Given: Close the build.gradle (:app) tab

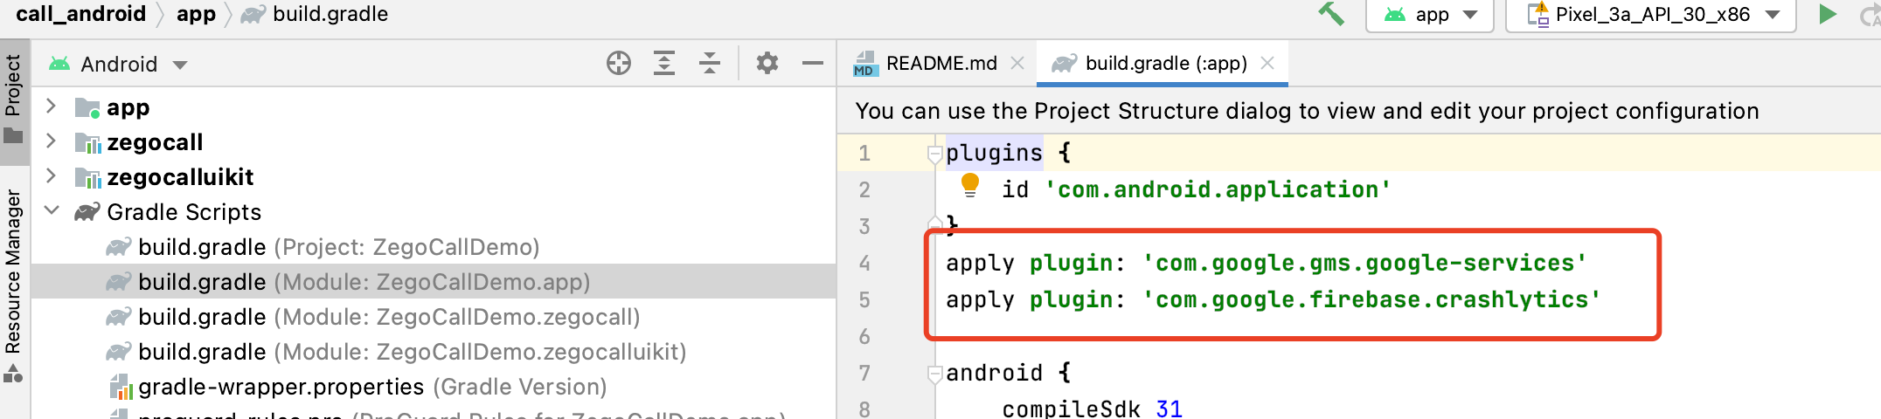Looking at the screenshot, I should click(1267, 63).
